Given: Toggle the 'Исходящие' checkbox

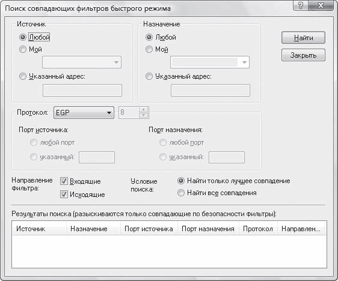Looking at the screenshot, I should pos(64,195).
